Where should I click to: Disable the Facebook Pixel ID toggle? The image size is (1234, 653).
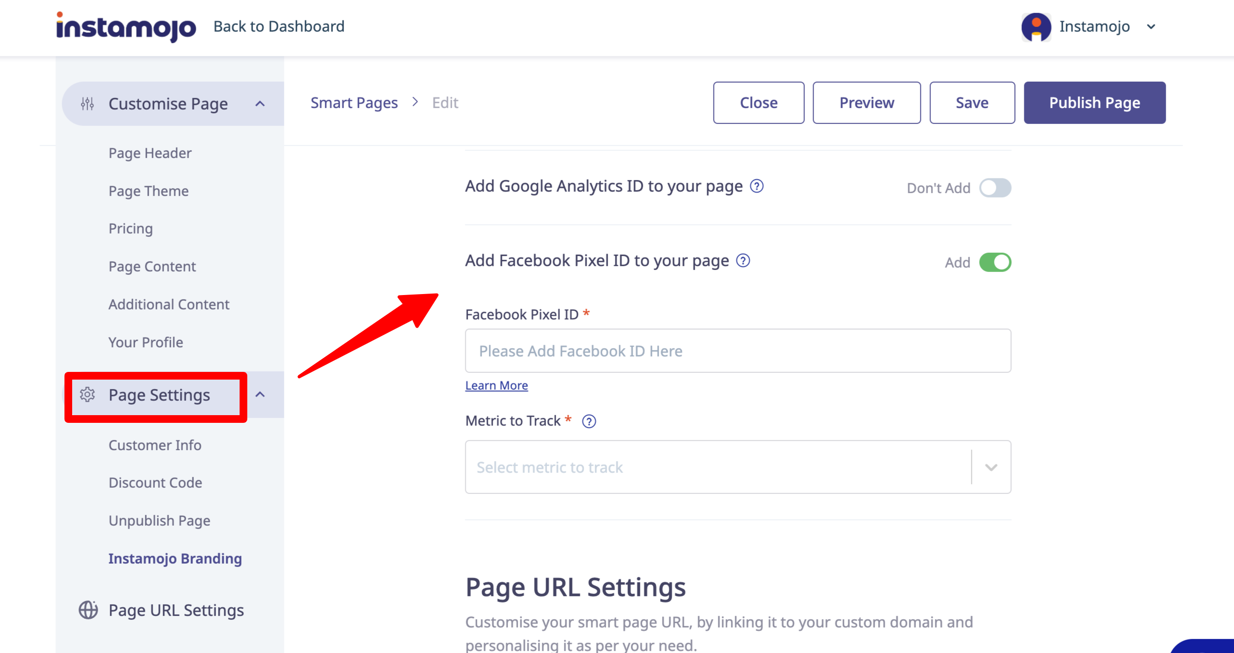tap(995, 262)
